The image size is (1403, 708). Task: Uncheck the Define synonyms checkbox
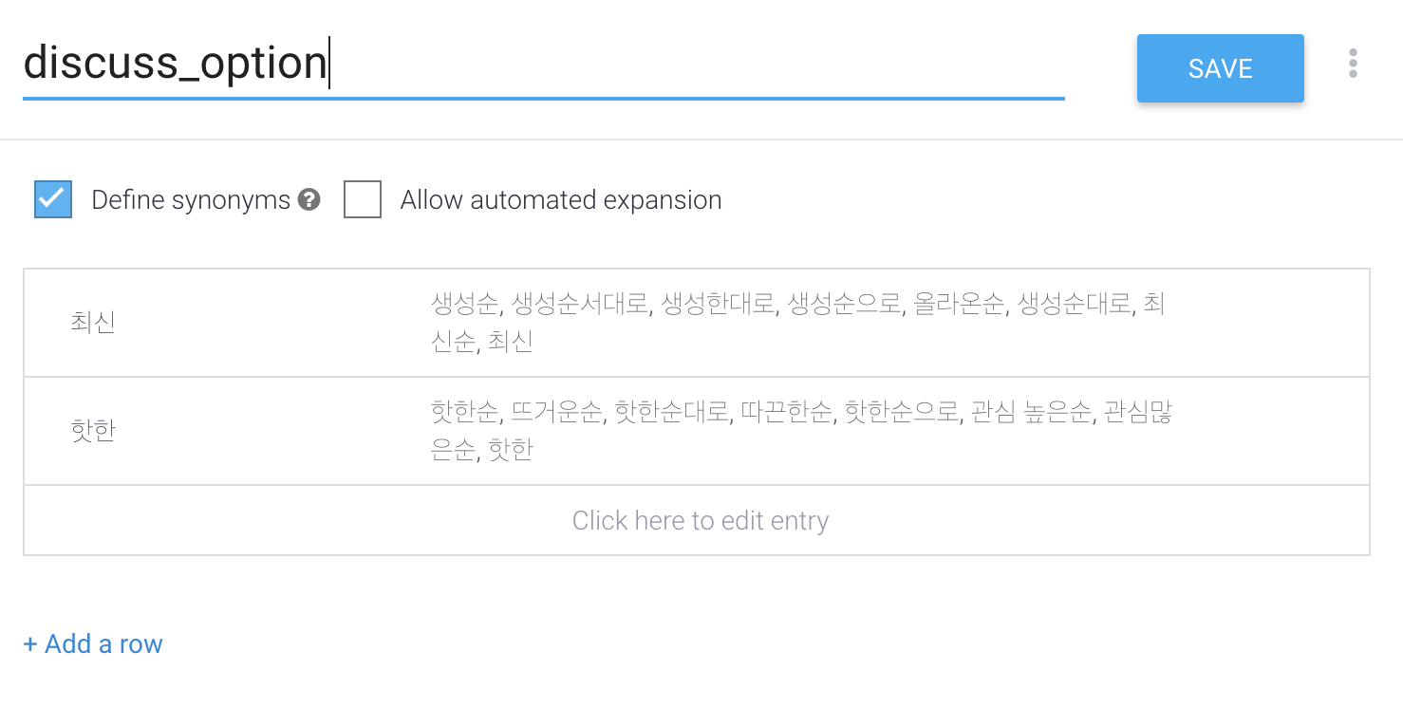[53, 200]
